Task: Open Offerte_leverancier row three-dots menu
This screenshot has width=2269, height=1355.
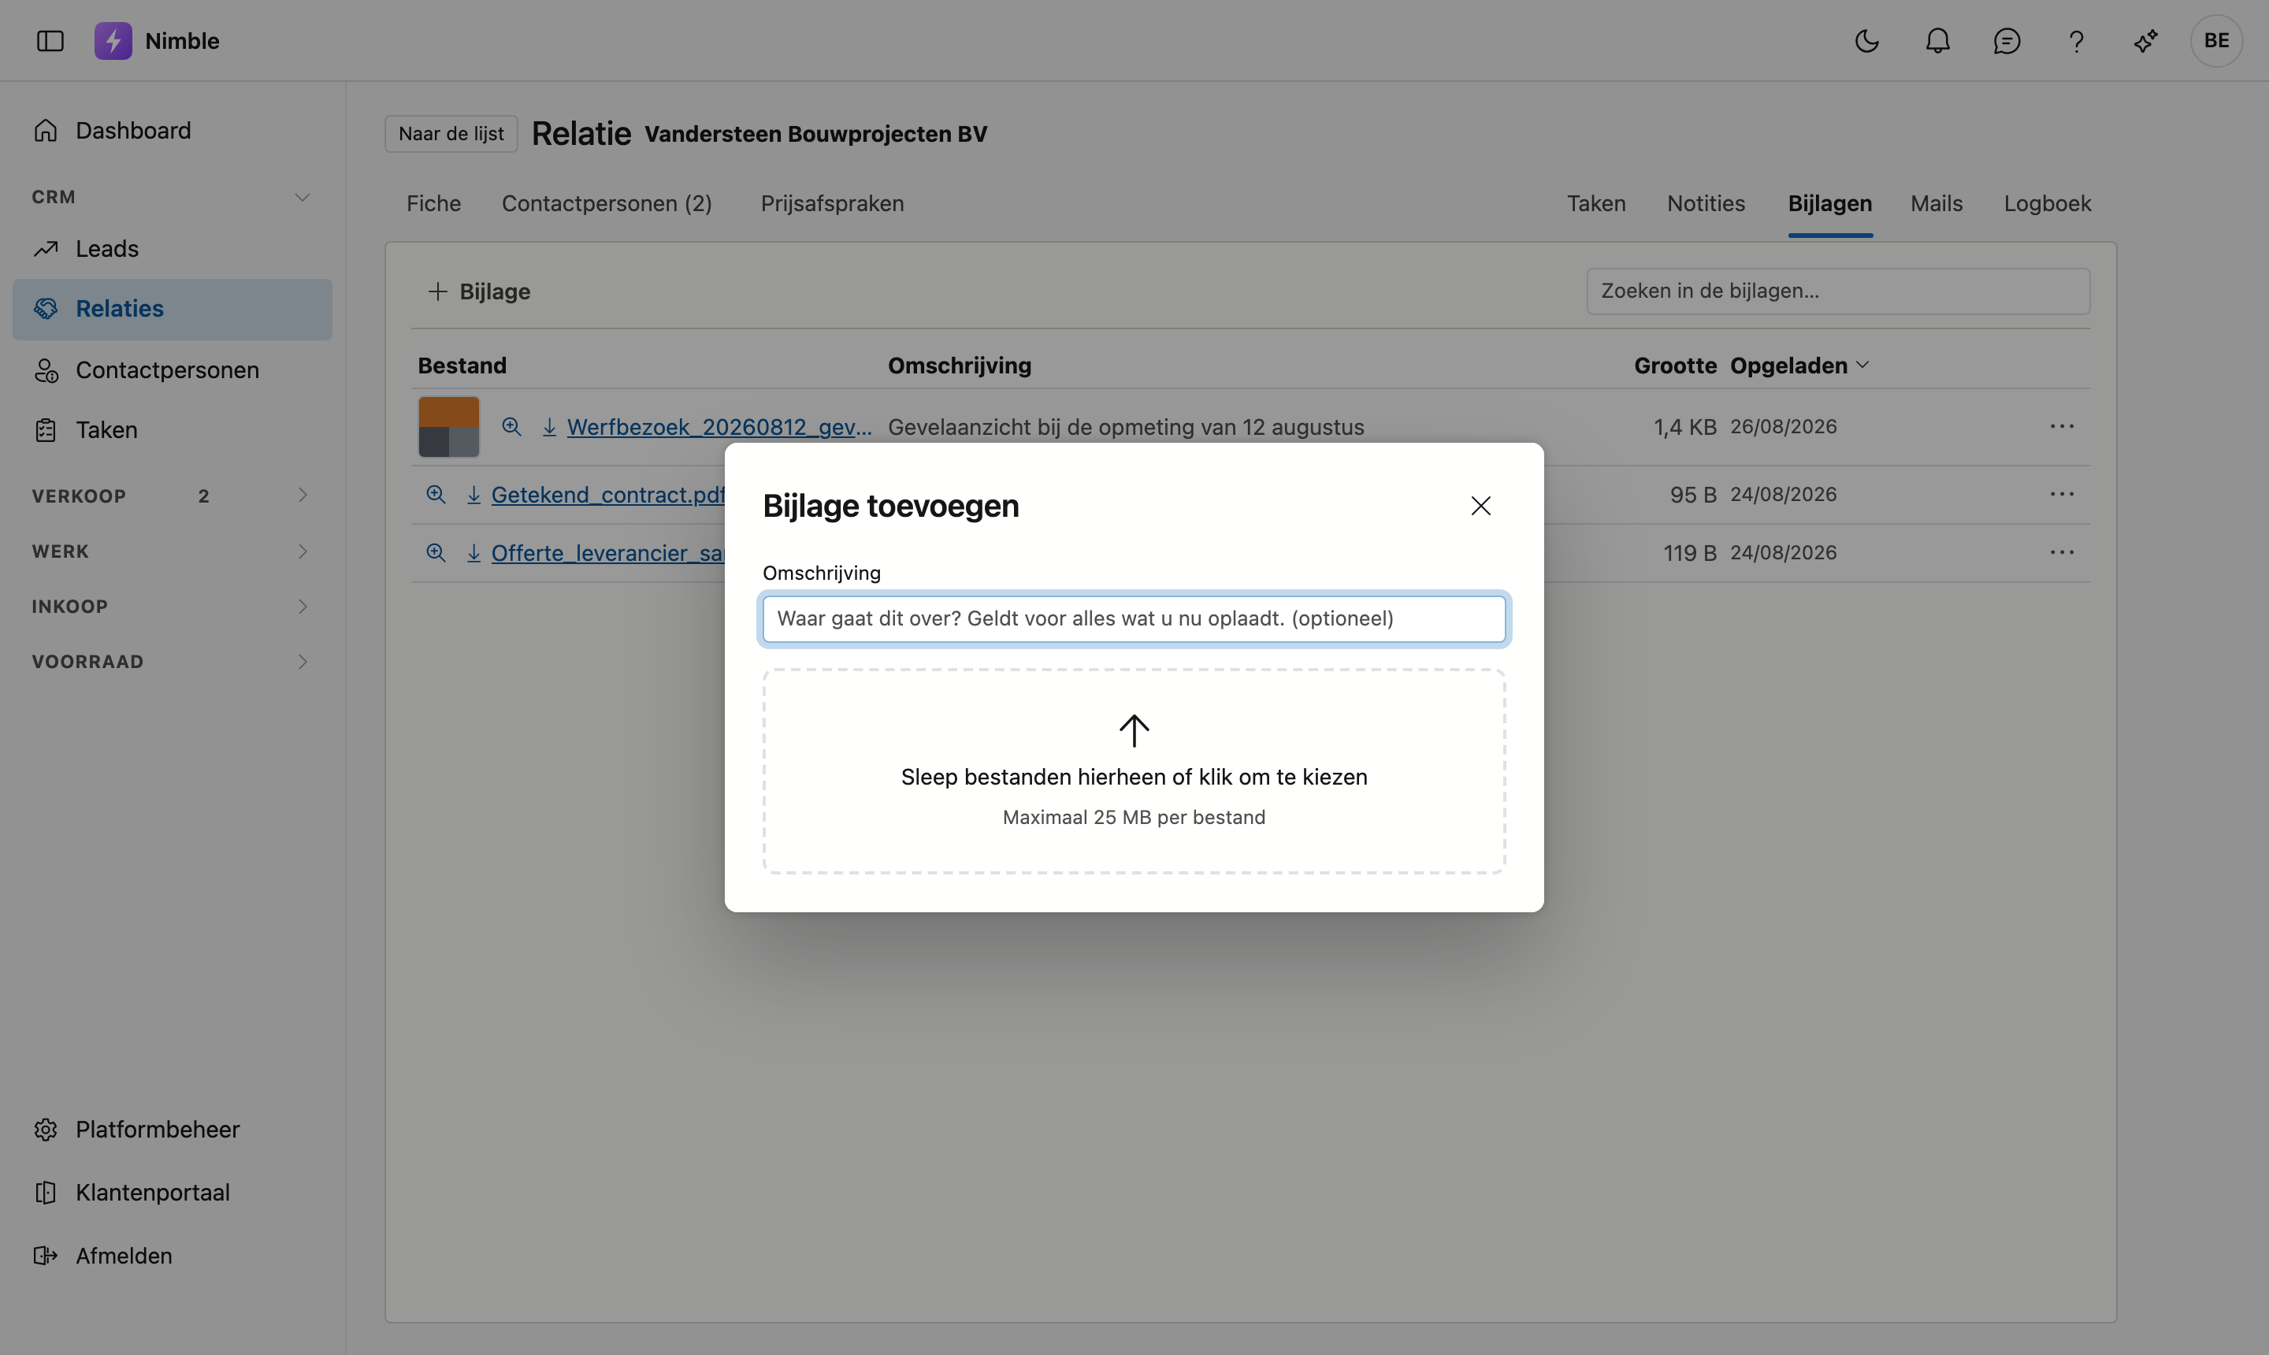Action: point(2062,552)
